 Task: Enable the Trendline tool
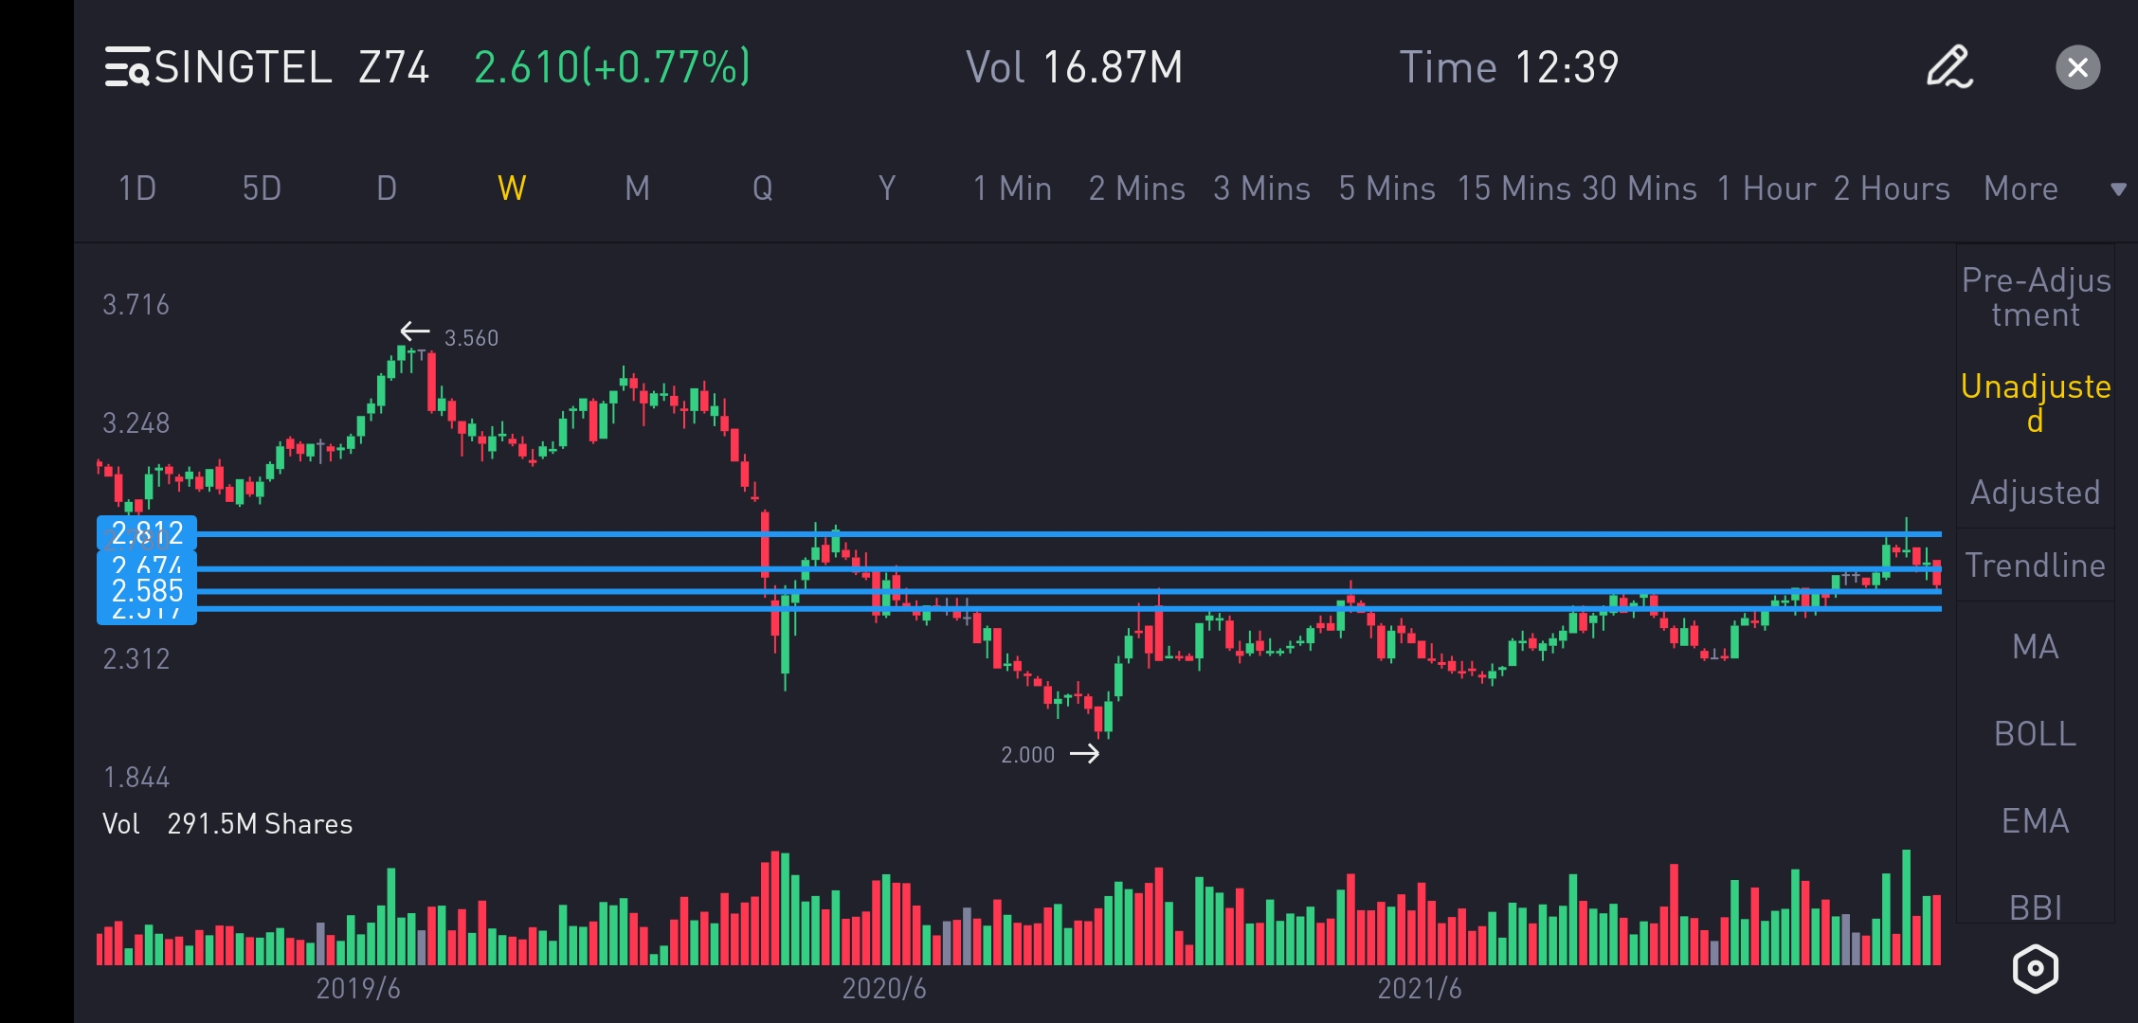(x=2036, y=565)
